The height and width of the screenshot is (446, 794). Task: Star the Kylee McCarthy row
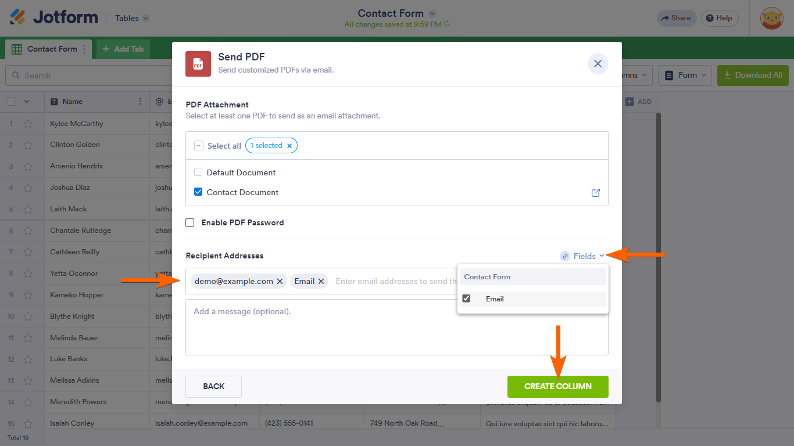(27, 124)
